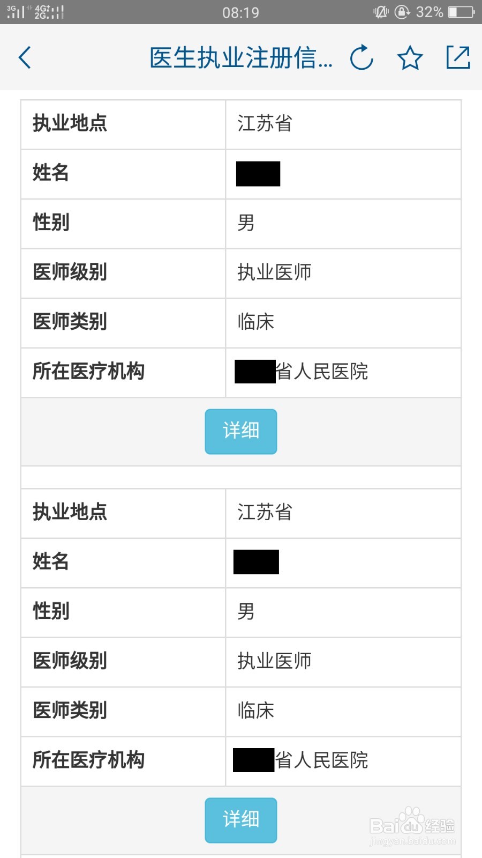Tap the page title 医生执业注册信...

pos(241,58)
